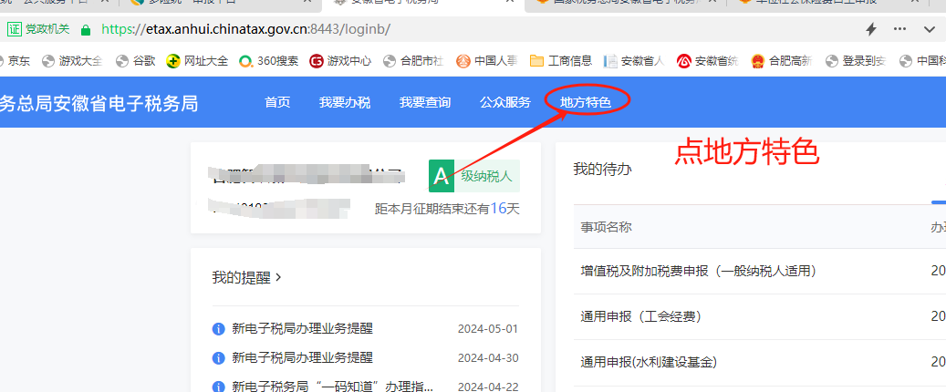This screenshot has height=392, width=946.
Task: Open the 游戏大全 bookmark
Action: 72,61
